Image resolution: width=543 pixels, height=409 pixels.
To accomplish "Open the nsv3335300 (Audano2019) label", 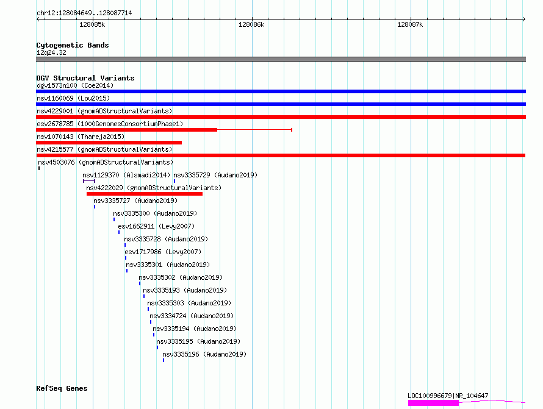I will (155, 213).
